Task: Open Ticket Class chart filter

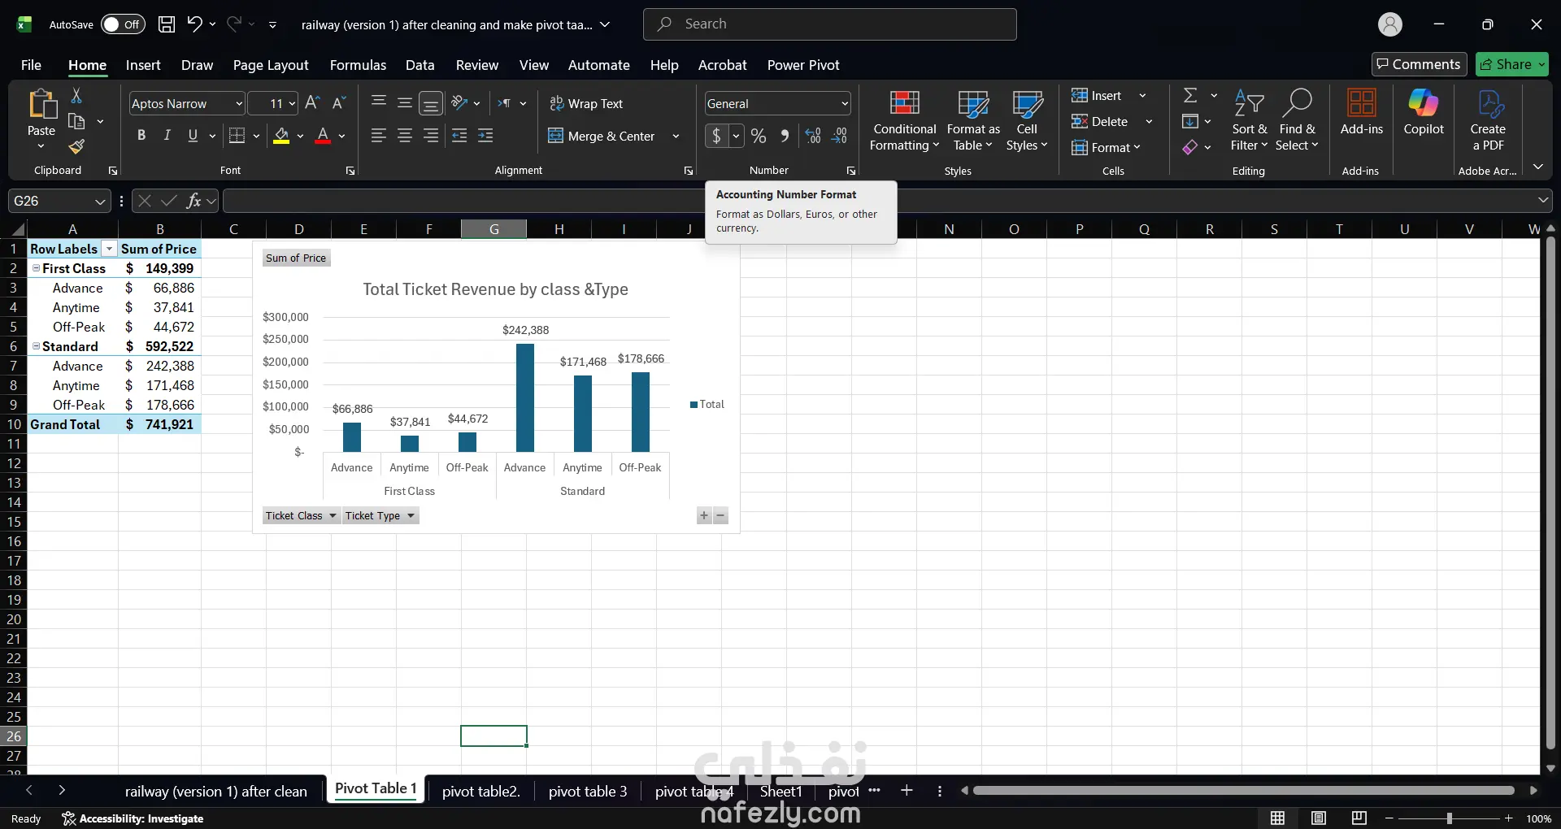Action: pyautogui.click(x=301, y=515)
